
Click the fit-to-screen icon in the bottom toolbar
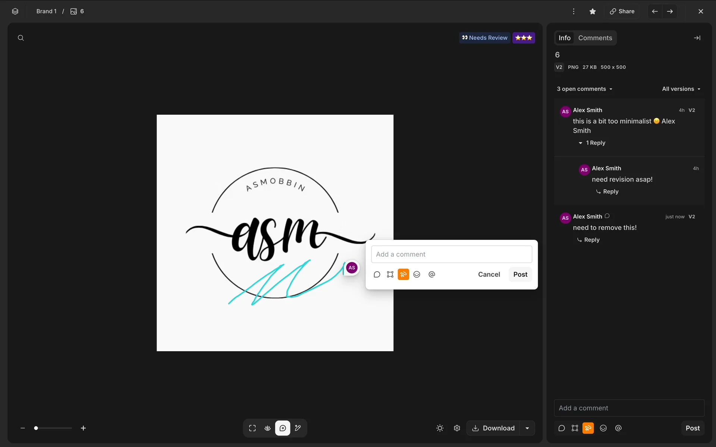pyautogui.click(x=252, y=428)
